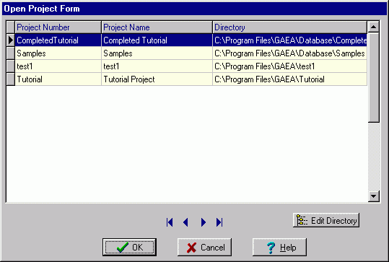Go to next record arrow
This screenshot has height=262, width=389.
[x=204, y=222]
